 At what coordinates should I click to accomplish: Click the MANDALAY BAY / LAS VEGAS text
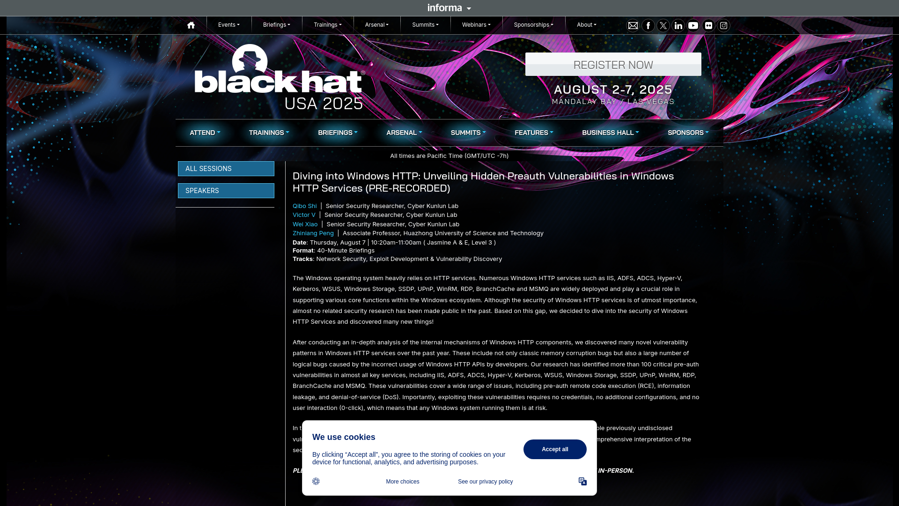point(613,101)
